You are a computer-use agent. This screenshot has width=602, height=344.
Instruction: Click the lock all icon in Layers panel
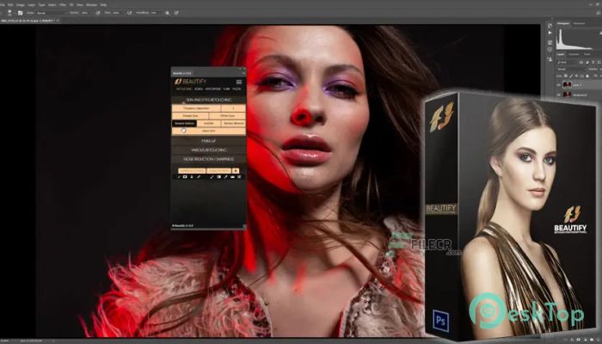coord(588,77)
